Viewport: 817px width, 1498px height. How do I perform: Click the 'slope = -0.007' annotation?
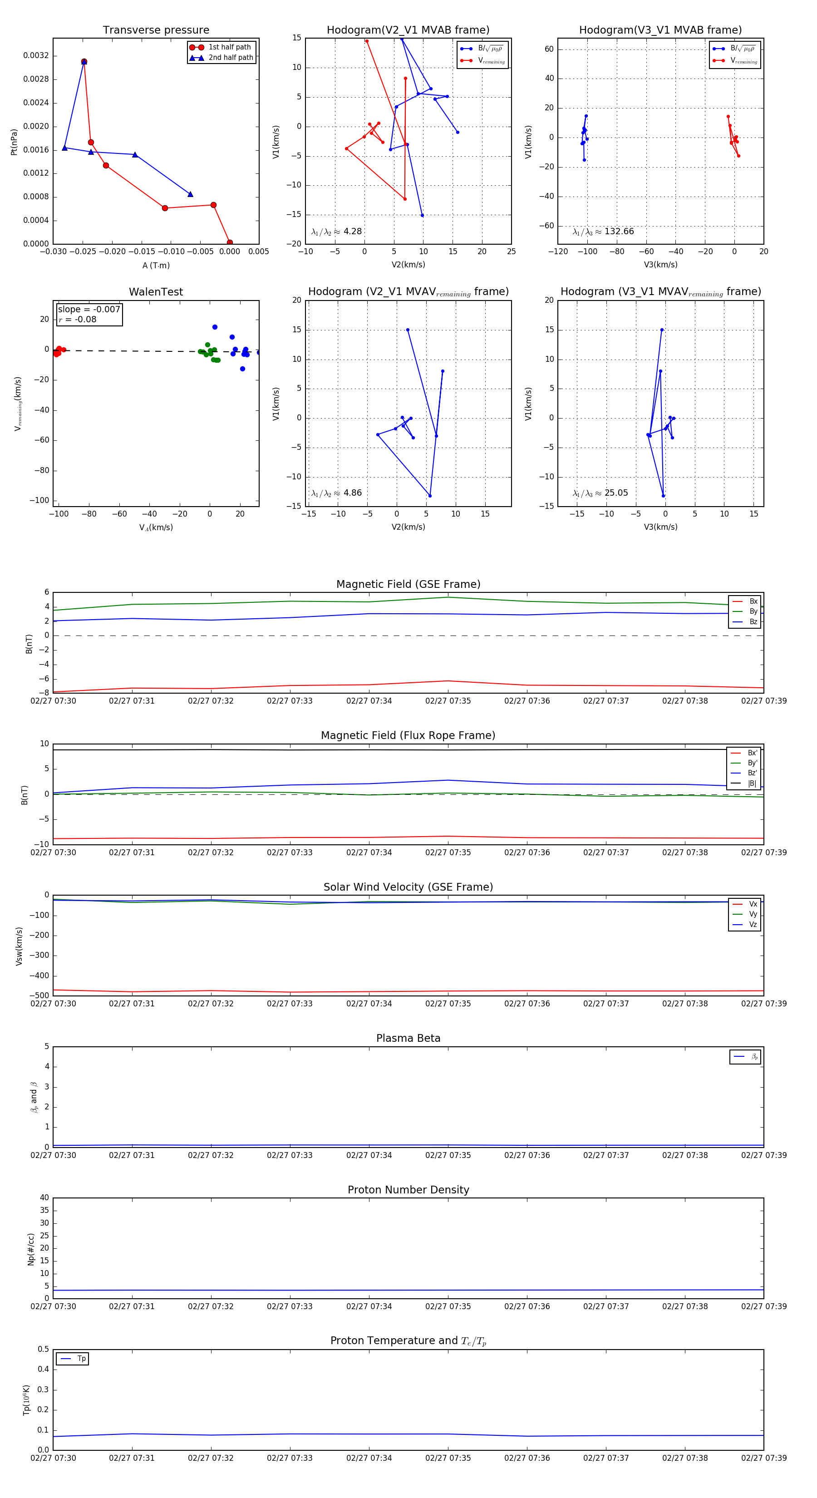(x=89, y=310)
